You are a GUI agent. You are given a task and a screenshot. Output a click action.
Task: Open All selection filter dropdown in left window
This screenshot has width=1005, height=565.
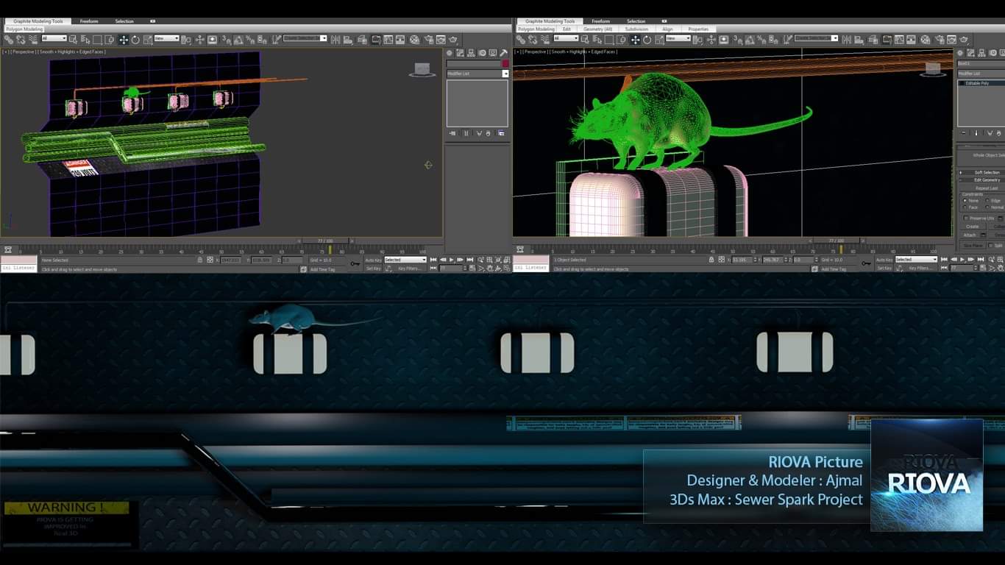click(54, 38)
